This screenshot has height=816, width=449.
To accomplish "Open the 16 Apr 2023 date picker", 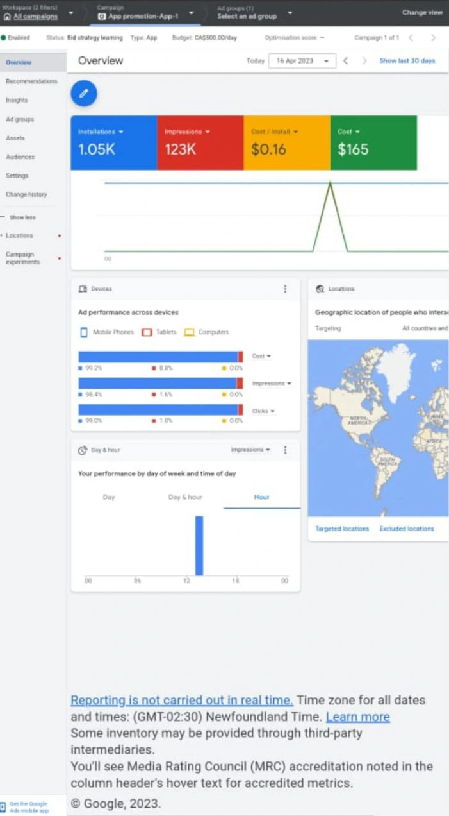I will coord(302,60).
